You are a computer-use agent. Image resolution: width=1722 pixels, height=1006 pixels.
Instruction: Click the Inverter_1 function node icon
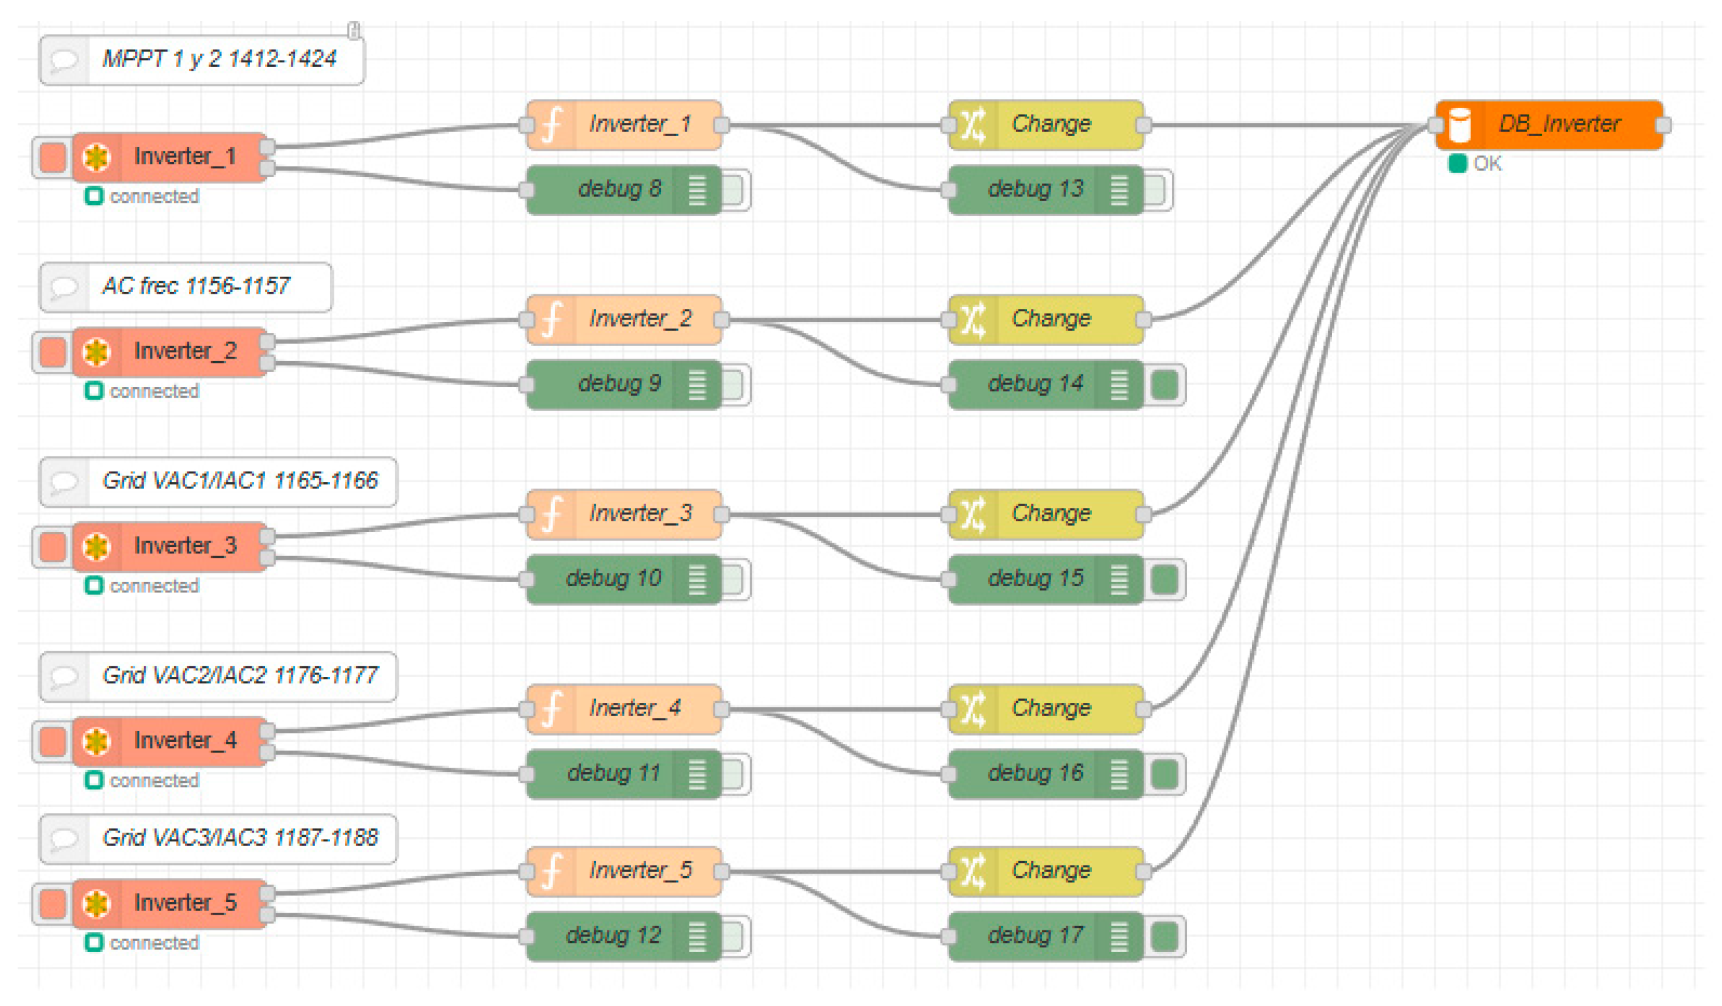tap(551, 125)
